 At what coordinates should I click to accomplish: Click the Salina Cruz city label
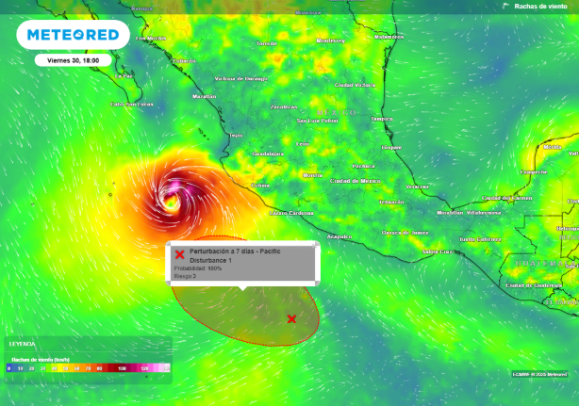click(x=438, y=252)
